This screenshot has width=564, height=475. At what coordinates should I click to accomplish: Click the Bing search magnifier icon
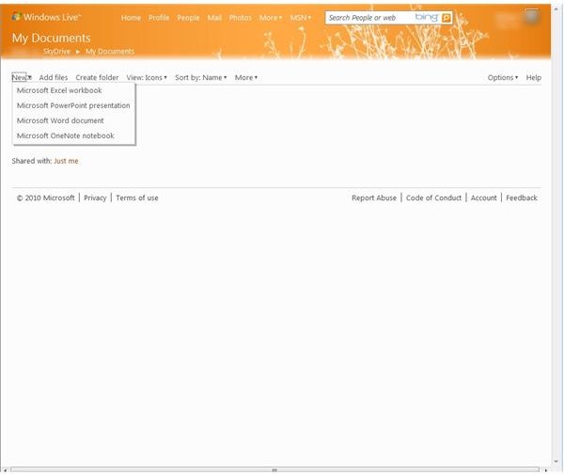point(446,18)
